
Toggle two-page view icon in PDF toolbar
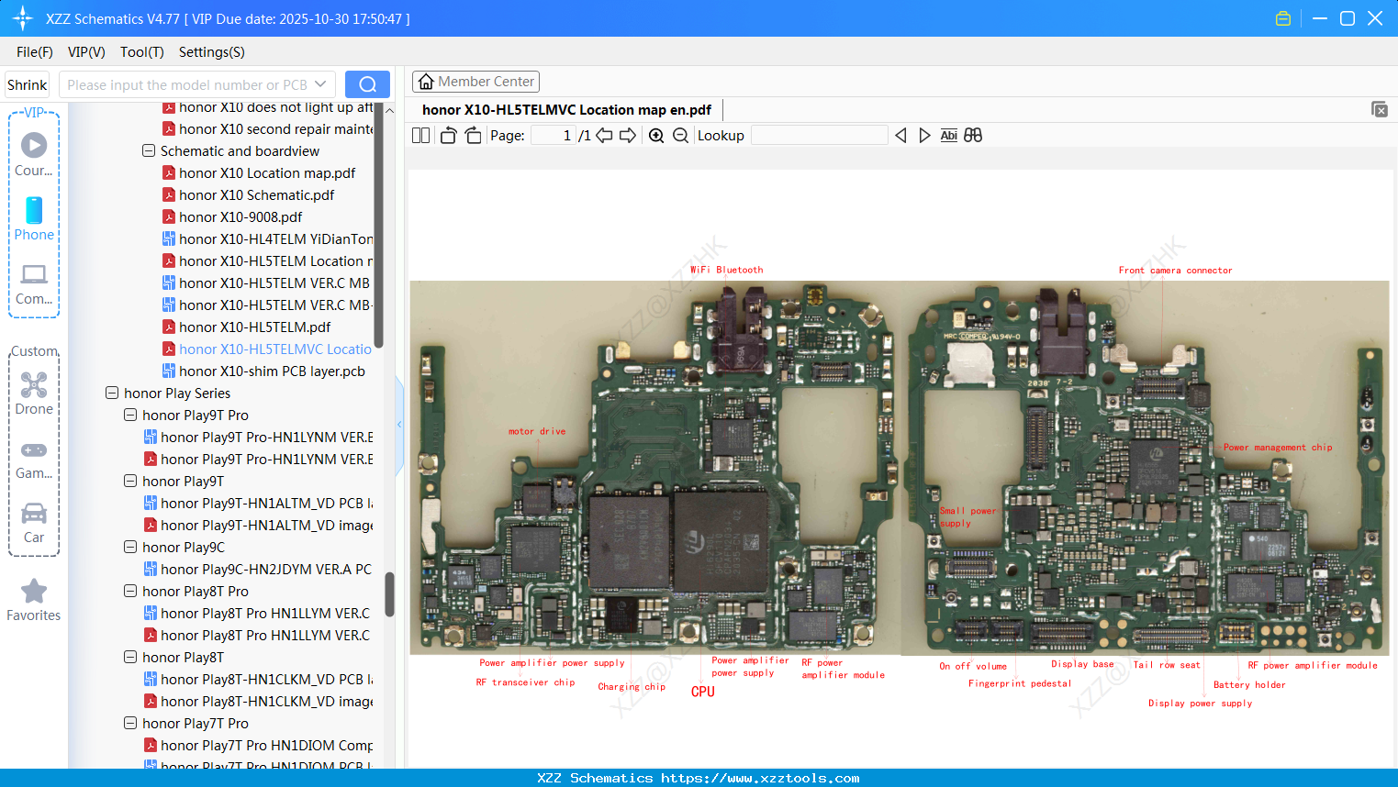tap(420, 136)
